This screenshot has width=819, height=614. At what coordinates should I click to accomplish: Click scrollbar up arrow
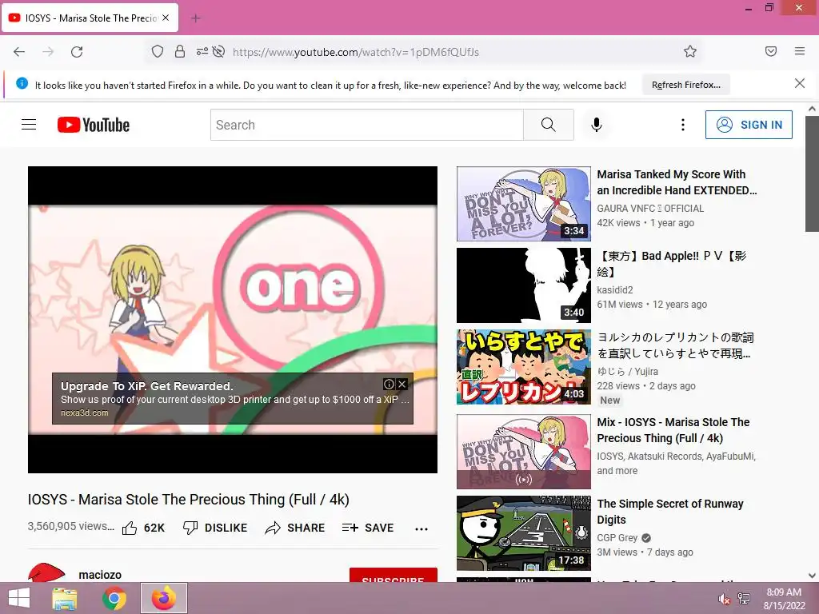coord(812,109)
